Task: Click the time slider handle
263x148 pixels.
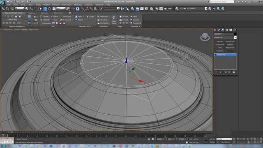Action: click(11, 132)
